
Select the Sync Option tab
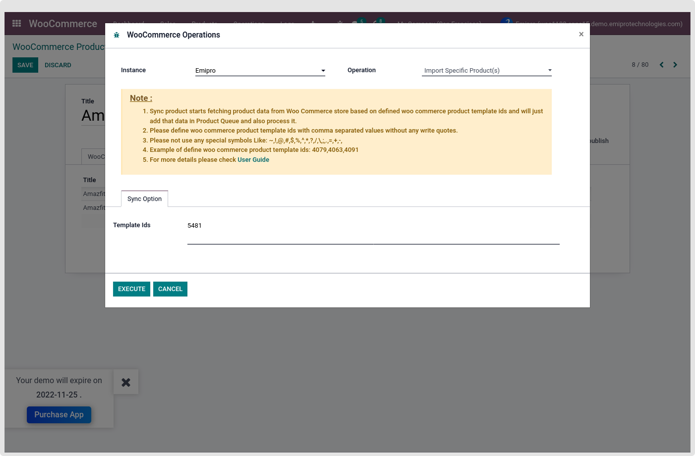[x=145, y=199]
